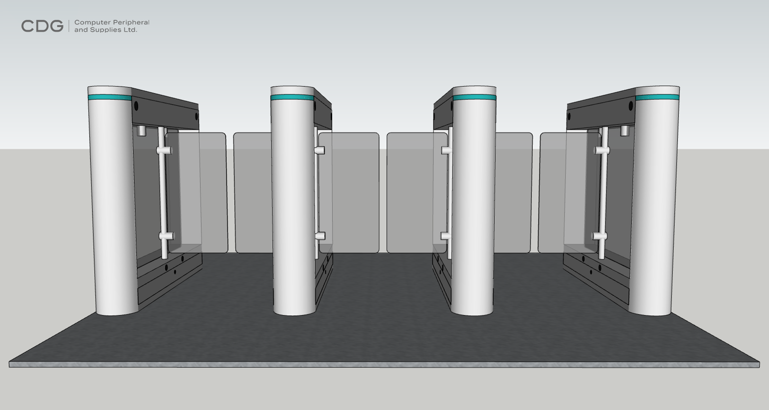Click the lower hinge on leftmost gate rod

tap(167, 236)
